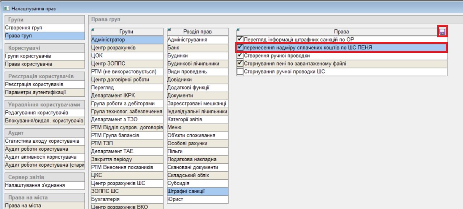This screenshot has height=209, width=463.
Task: Go to Параметри аутентифікації section
Action: click(x=35, y=92)
